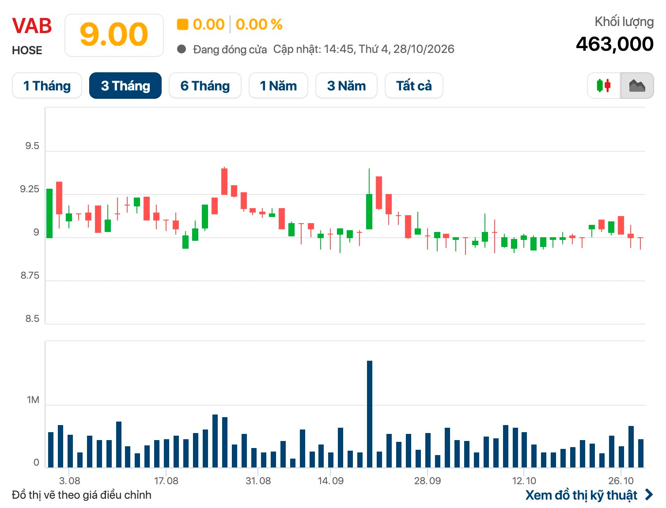Click the 17. 08 date axis label
This screenshot has width=666, height=508.
coord(166,481)
